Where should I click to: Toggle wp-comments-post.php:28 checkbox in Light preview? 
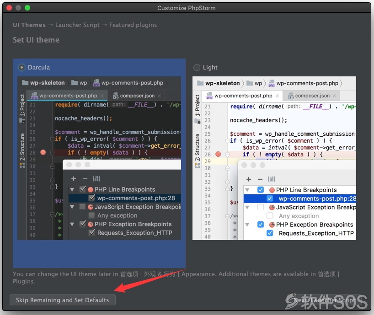point(270,198)
